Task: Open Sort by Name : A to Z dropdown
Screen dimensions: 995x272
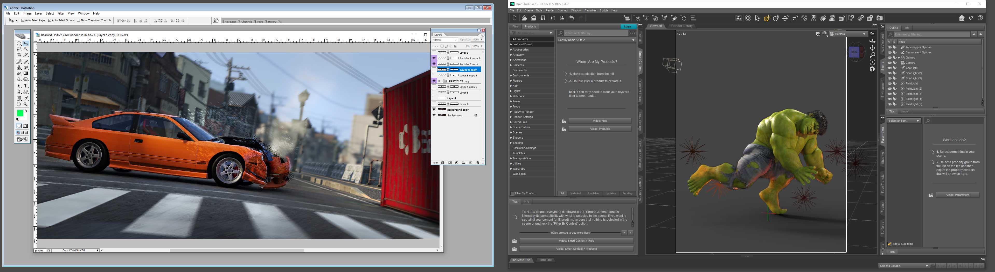Action: point(596,40)
